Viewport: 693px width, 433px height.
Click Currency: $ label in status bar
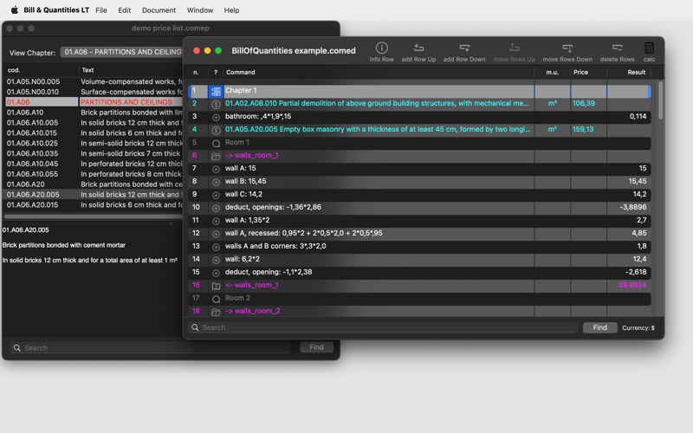coord(638,328)
